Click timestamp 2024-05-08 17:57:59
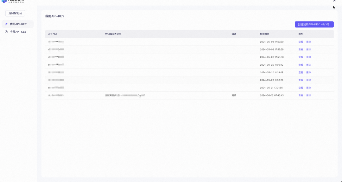 click(x=272, y=49)
